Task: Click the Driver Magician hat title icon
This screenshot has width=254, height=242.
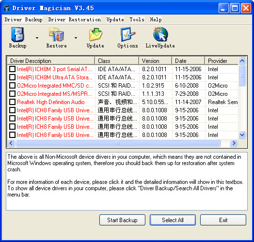Action: (6, 8)
